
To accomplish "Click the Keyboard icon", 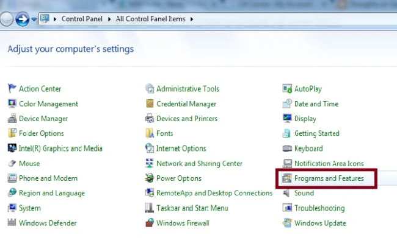I will click(287, 149).
